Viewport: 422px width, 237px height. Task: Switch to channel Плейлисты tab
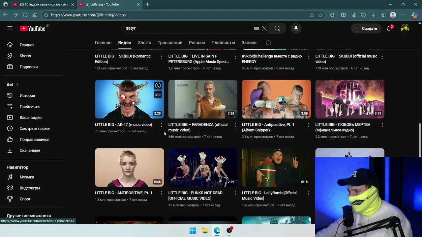pos(223,43)
